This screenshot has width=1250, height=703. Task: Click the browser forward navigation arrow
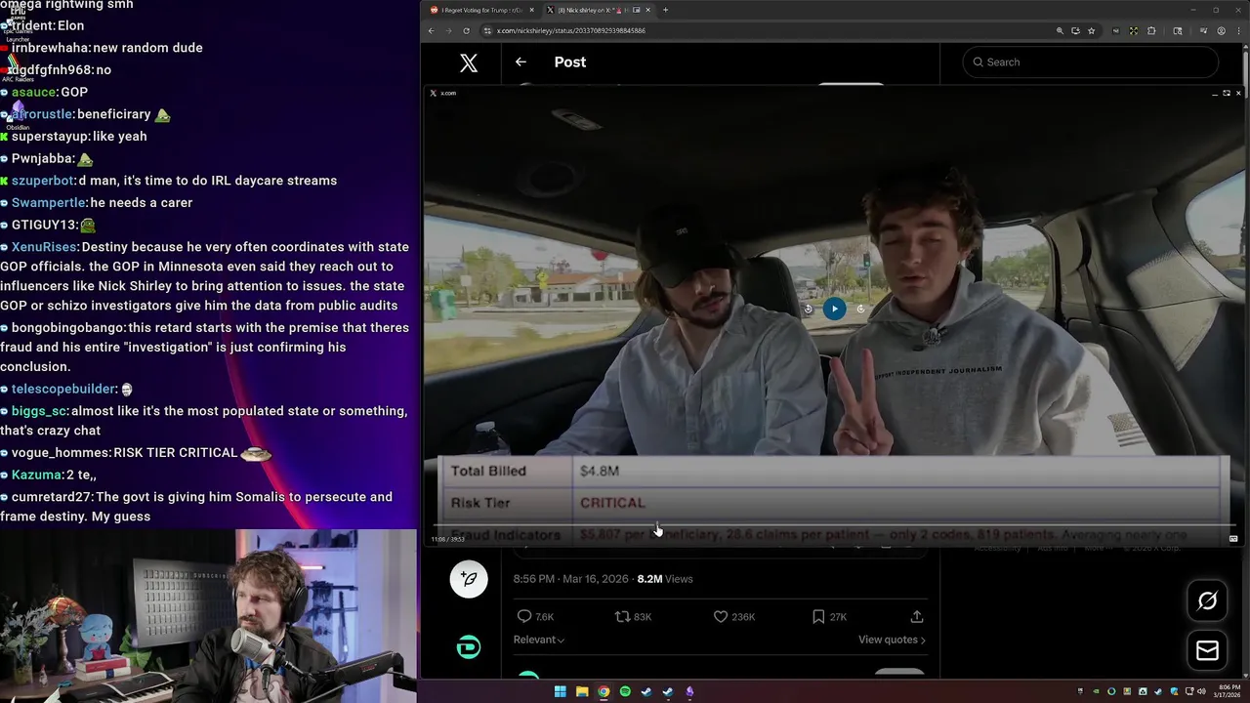pyautogui.click(x=448, y=30)
